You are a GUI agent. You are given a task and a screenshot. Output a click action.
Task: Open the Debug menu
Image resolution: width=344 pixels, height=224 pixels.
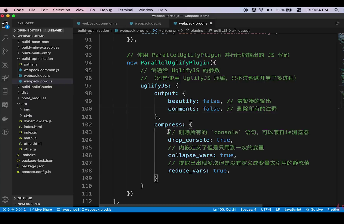click(106, 10)
